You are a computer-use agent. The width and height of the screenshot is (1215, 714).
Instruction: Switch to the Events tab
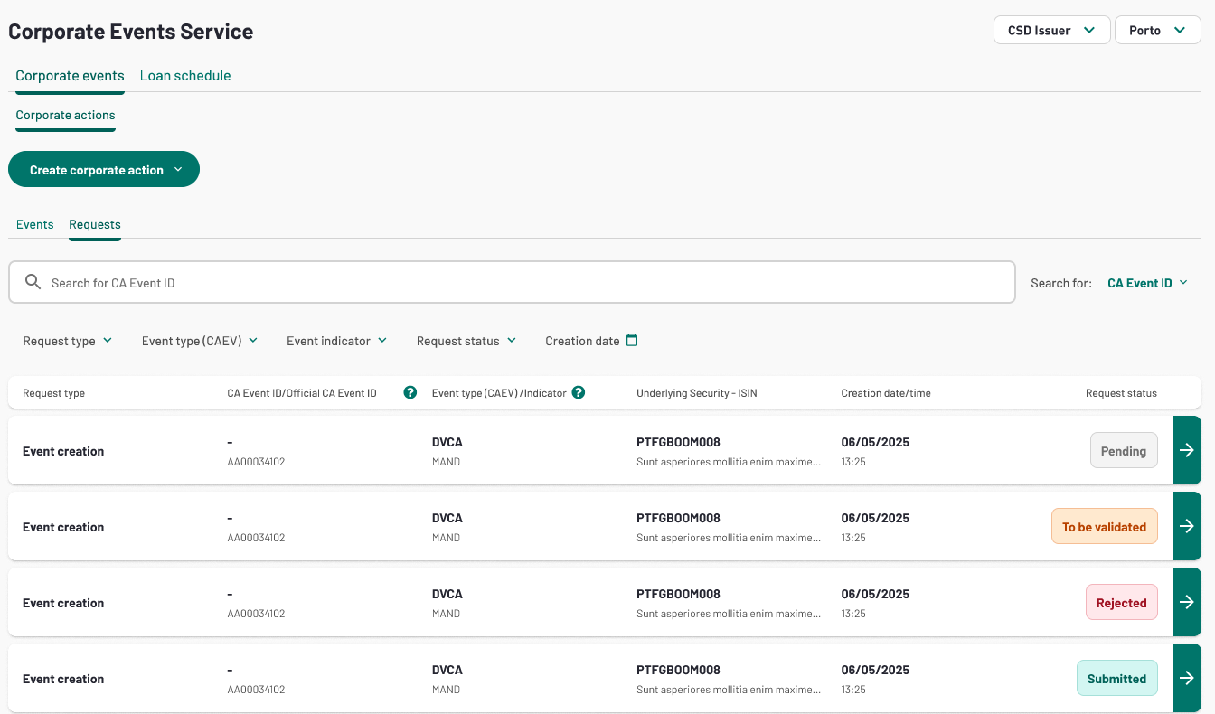[34, 224]
